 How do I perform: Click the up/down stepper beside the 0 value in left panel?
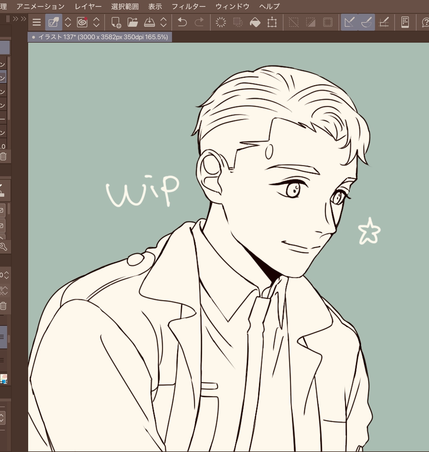[7, 275]
